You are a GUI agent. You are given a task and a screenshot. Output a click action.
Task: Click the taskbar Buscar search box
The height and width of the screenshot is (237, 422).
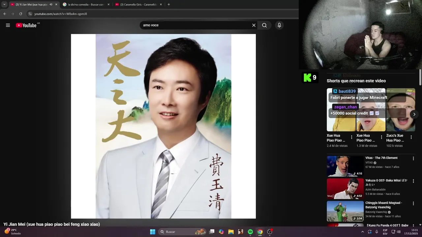point(183,232)
